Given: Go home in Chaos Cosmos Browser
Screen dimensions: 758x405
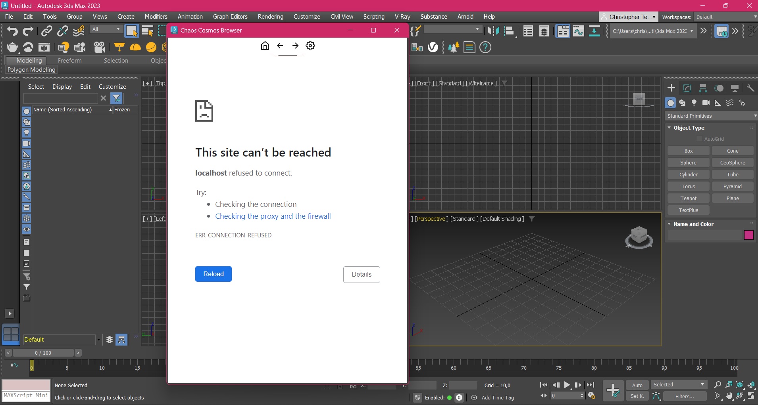Looking at the screenshot, I should [x=265, y=46].
